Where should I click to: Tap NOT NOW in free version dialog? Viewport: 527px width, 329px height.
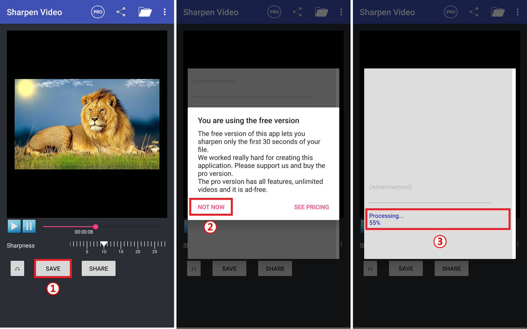click(211, 207)
